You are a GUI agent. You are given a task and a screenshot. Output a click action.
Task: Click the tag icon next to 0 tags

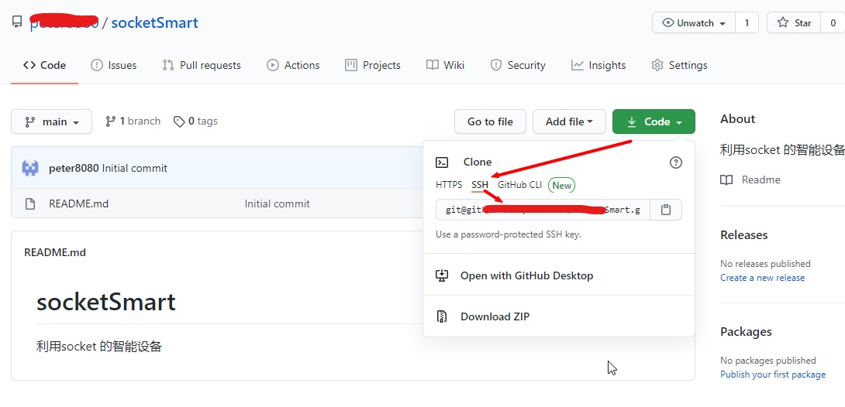tap(179, 121)
